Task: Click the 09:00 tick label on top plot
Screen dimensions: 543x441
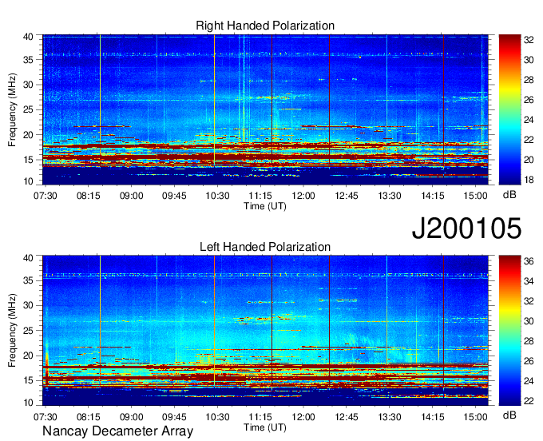Action: pyautogui.click(x=131, y=196)
